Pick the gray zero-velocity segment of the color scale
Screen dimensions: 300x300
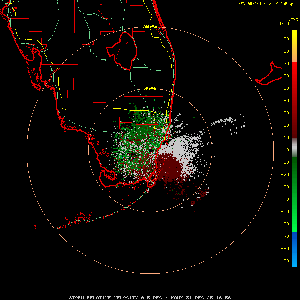(294, 148)
